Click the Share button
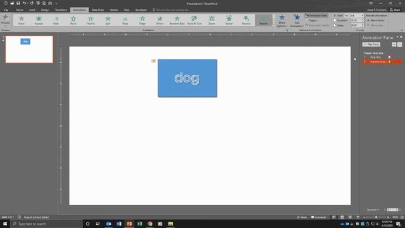Screen dimensions: 405x228 [x=395, y=10]
